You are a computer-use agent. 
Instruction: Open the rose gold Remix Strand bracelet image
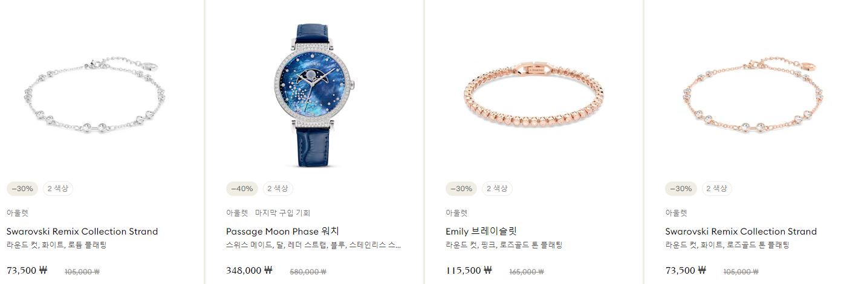pos(754,96)
